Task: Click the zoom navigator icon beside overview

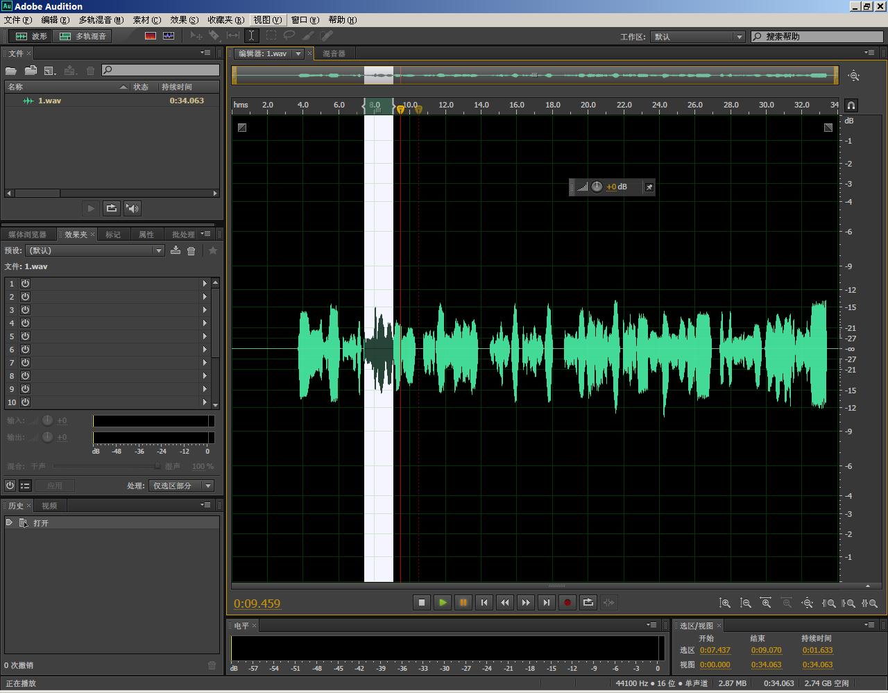Action: coord(854,76)
